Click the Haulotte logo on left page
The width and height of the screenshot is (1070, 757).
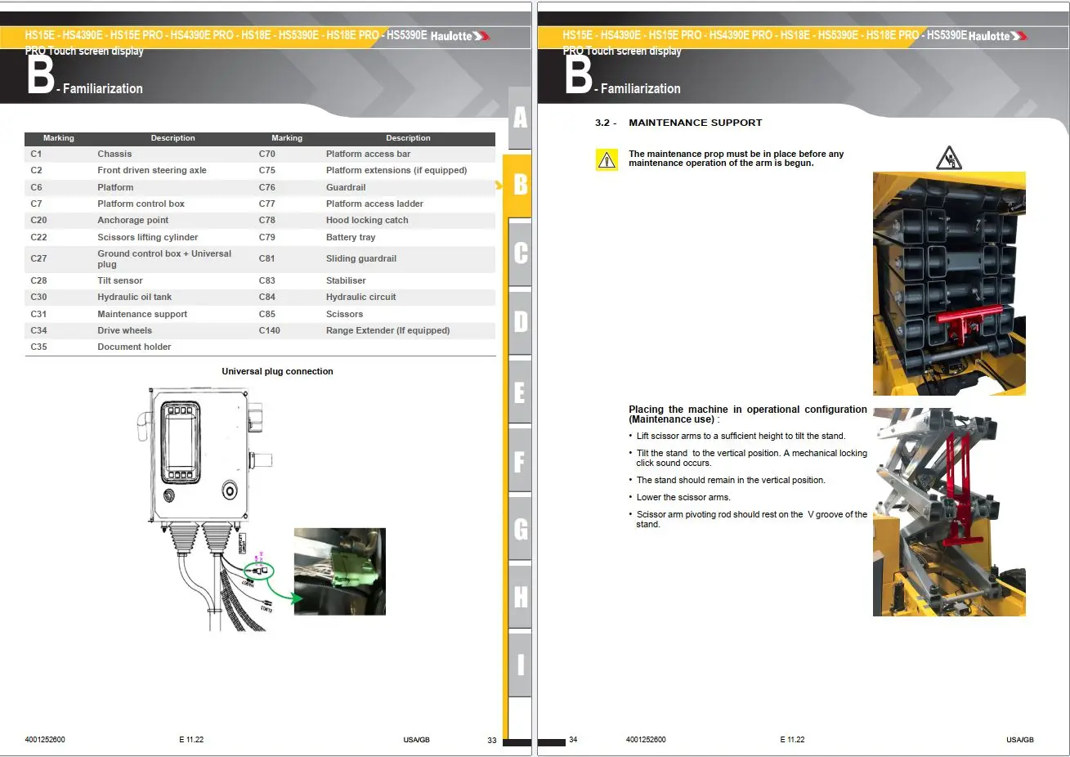click(460, 36)
